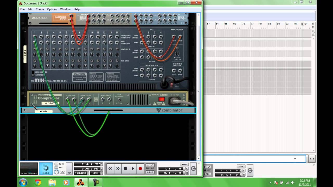Click the tempo 120.000 field
Viewport: 333px width, 187px height.
coord(80,173)
